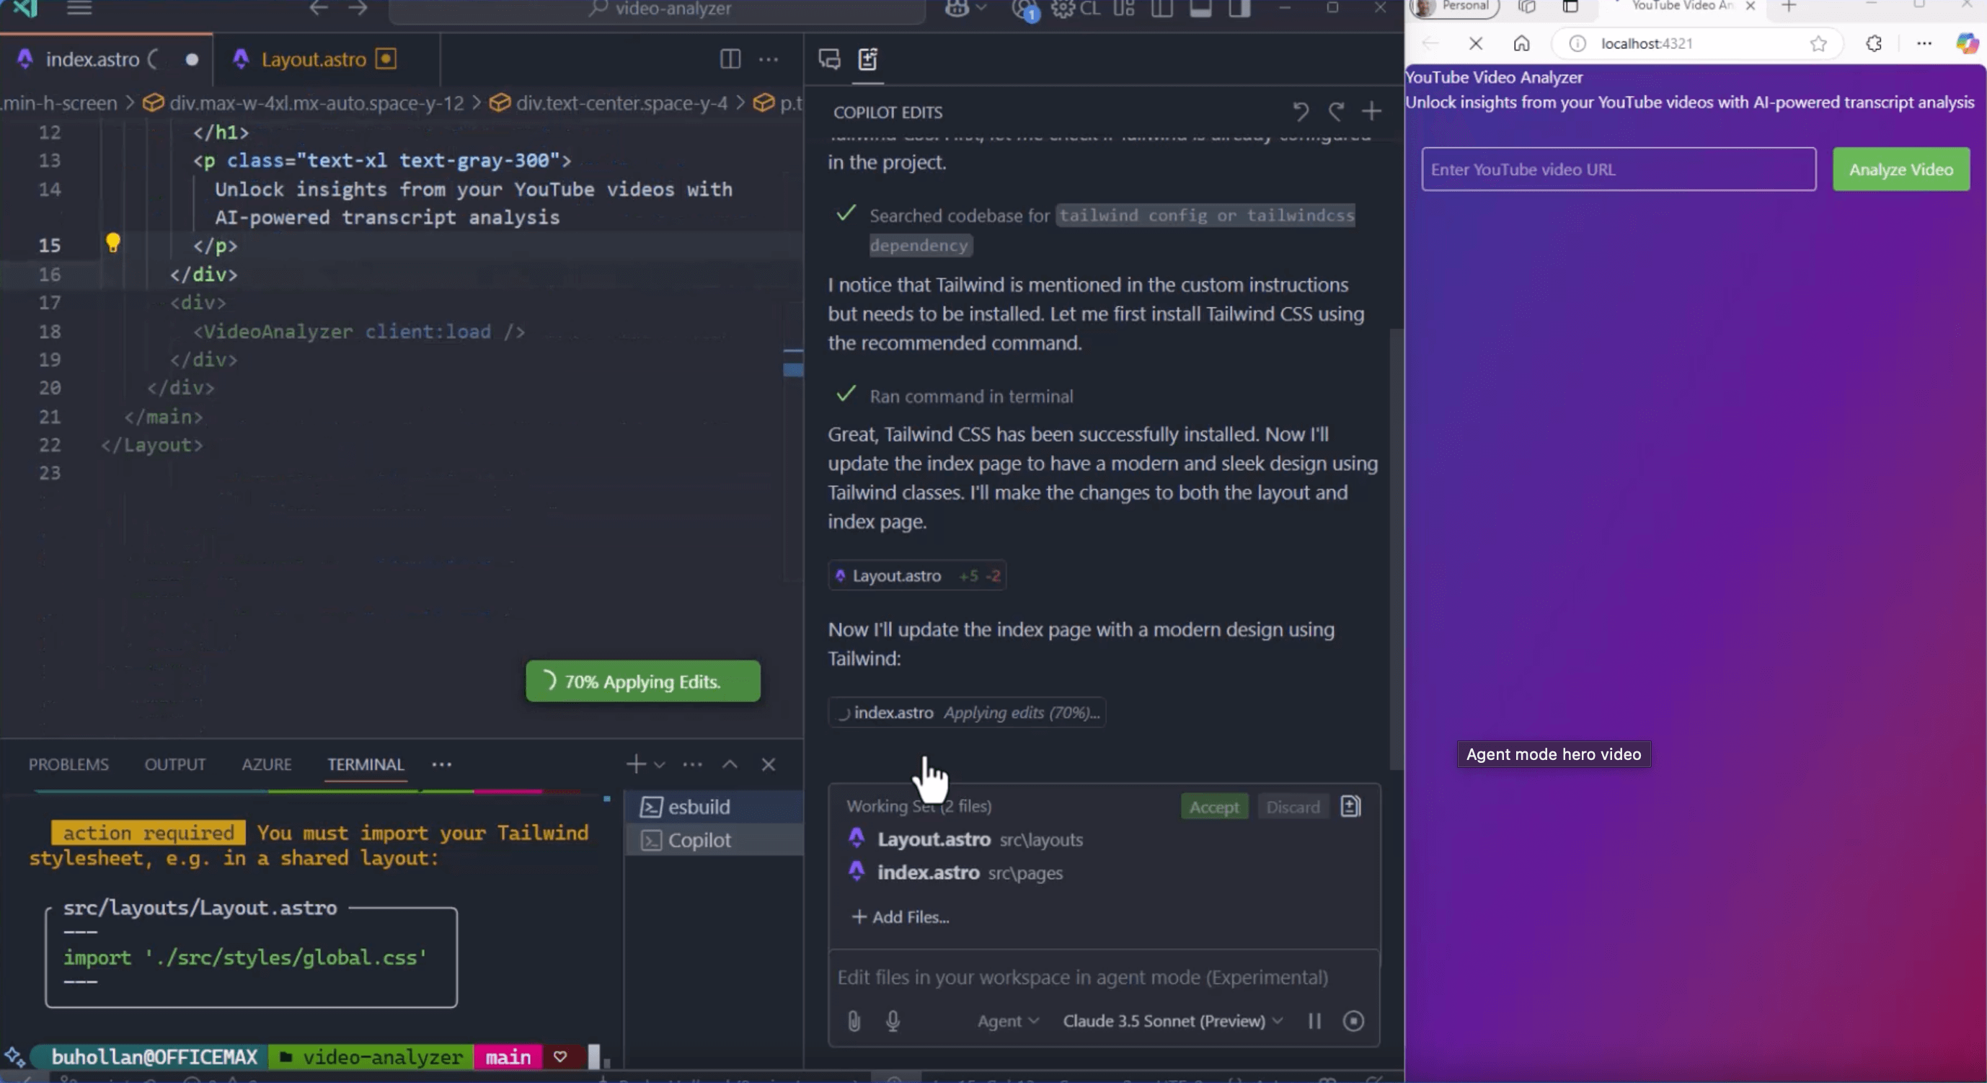Start voice chat microphone
Screen dimensions: 1987x1083
(893, 1020)
